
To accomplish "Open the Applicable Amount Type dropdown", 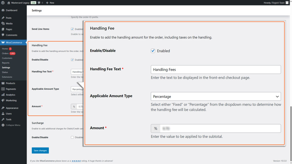I will tap(215, 97).
